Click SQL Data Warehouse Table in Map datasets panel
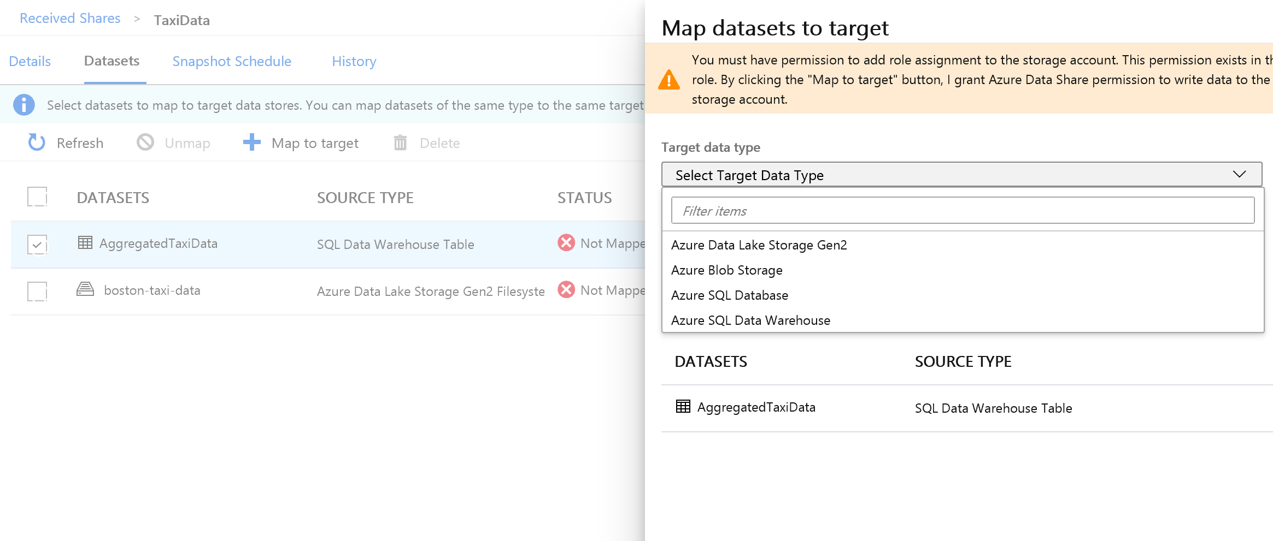Viewport: 1273px width, 541px height. pyautogui.click(x=994, y=408)
